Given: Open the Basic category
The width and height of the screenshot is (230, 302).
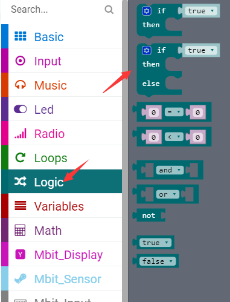Looking at the screenshot, I should click(62, 36).
